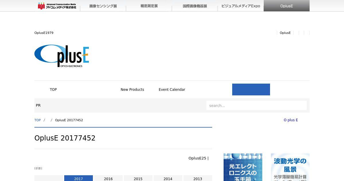344x181 pixels.
Task: Click the OplusE 20177452 page heading
Action: point(65,138)
